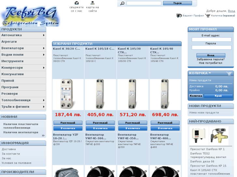Open Danfoss TES2 valve bestseller thumbnail
This screenshot has height=177, width=237.
(219, 135)
